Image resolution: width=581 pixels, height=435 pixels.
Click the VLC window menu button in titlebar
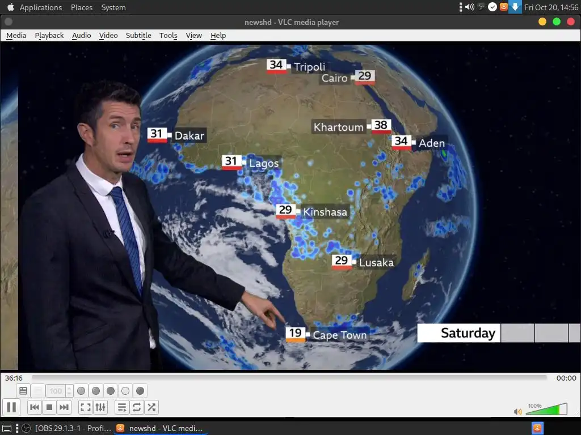point(8,22)
